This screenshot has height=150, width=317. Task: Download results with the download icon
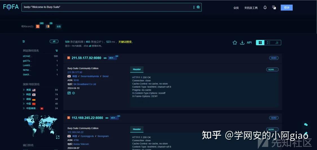(242, 42)
